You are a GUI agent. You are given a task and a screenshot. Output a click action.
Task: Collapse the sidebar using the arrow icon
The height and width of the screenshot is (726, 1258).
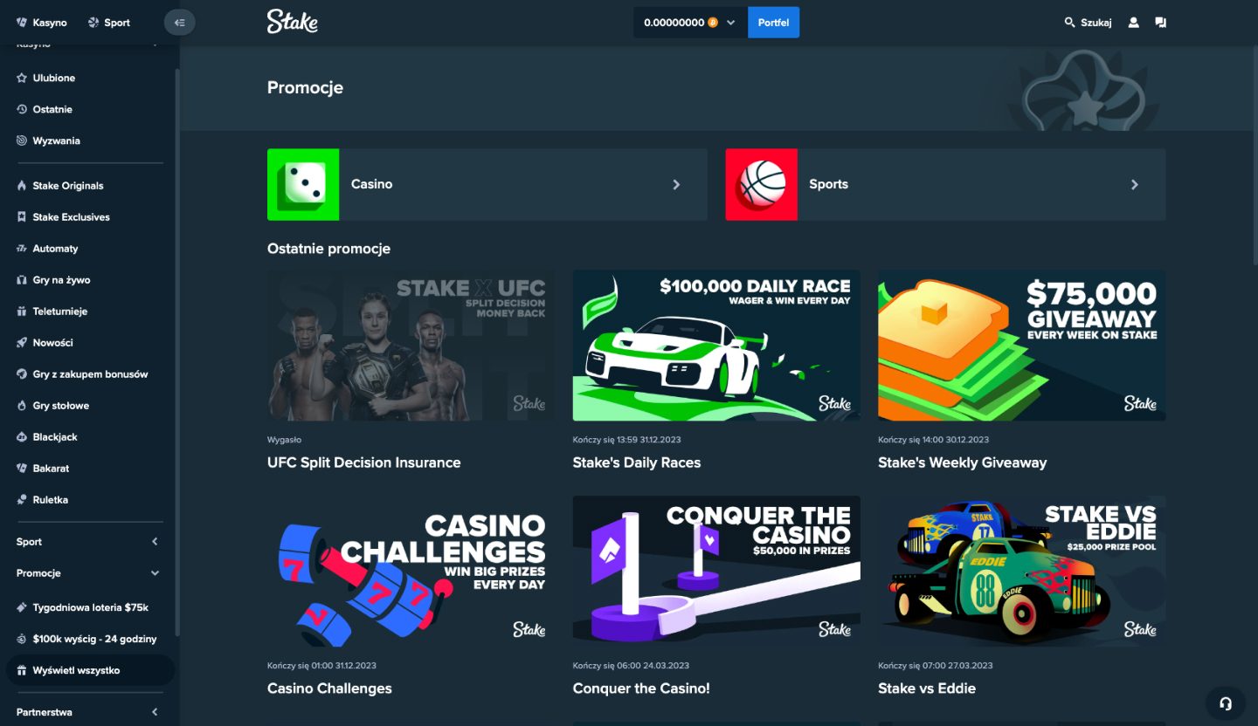coord(179,23)
